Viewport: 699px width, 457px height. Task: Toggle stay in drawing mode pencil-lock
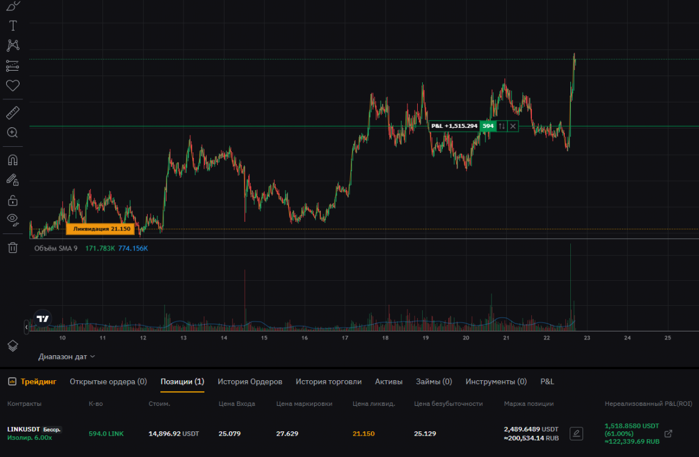(13, 180)
